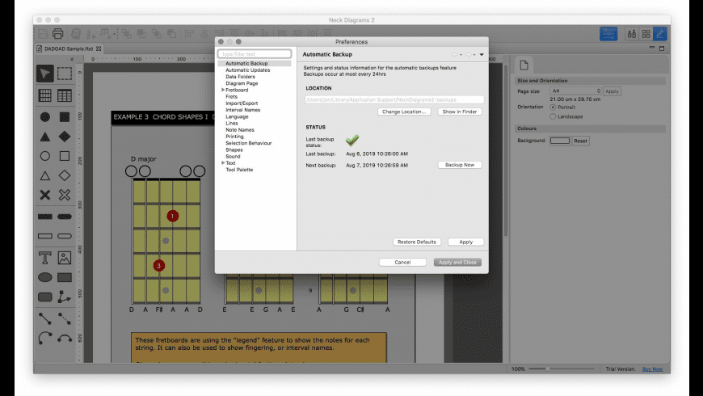Click the guitars icon in top toolbar
This screenshot has width=703, height=396.
(x=632, y=34)
